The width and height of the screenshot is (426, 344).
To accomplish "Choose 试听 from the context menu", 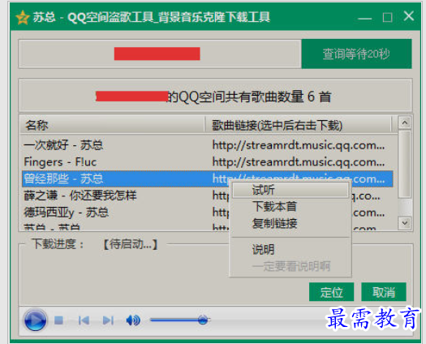I will point(290,190).
